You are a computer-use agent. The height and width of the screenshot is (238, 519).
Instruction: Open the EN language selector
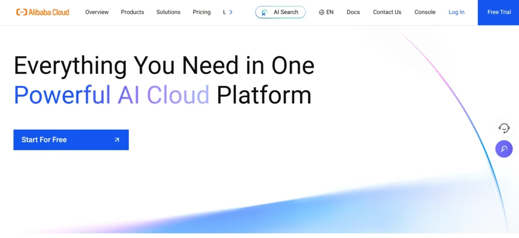326,12
